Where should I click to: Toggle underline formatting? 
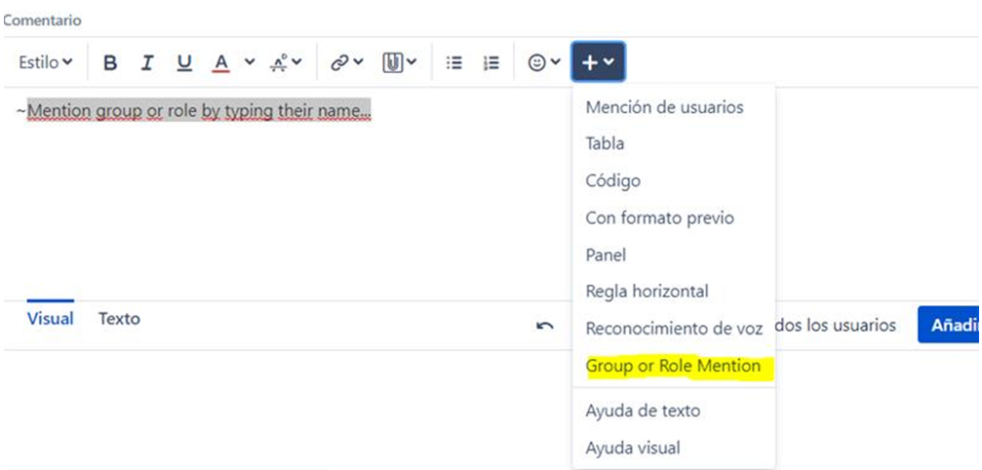click(x=183, y=62)
